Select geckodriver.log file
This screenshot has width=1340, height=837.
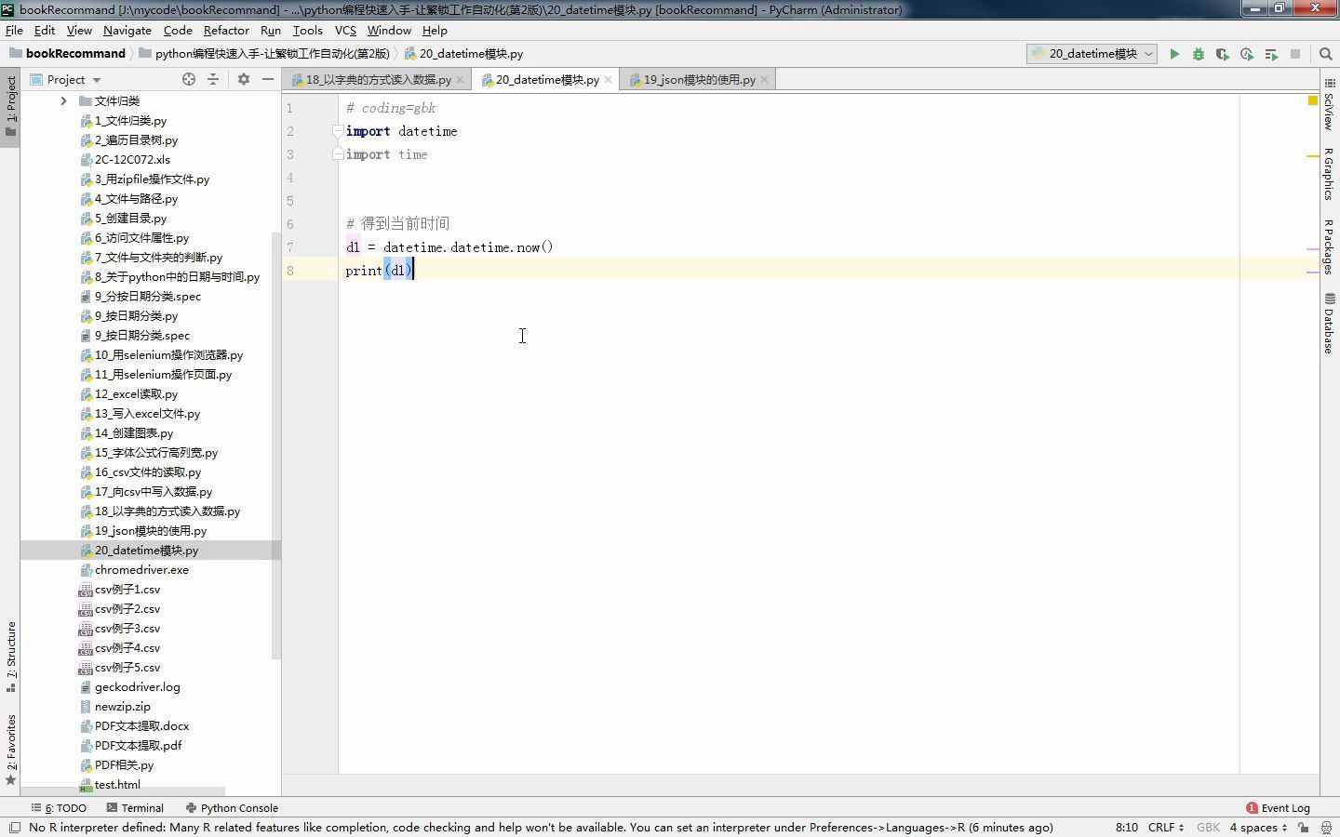point(130,687)
